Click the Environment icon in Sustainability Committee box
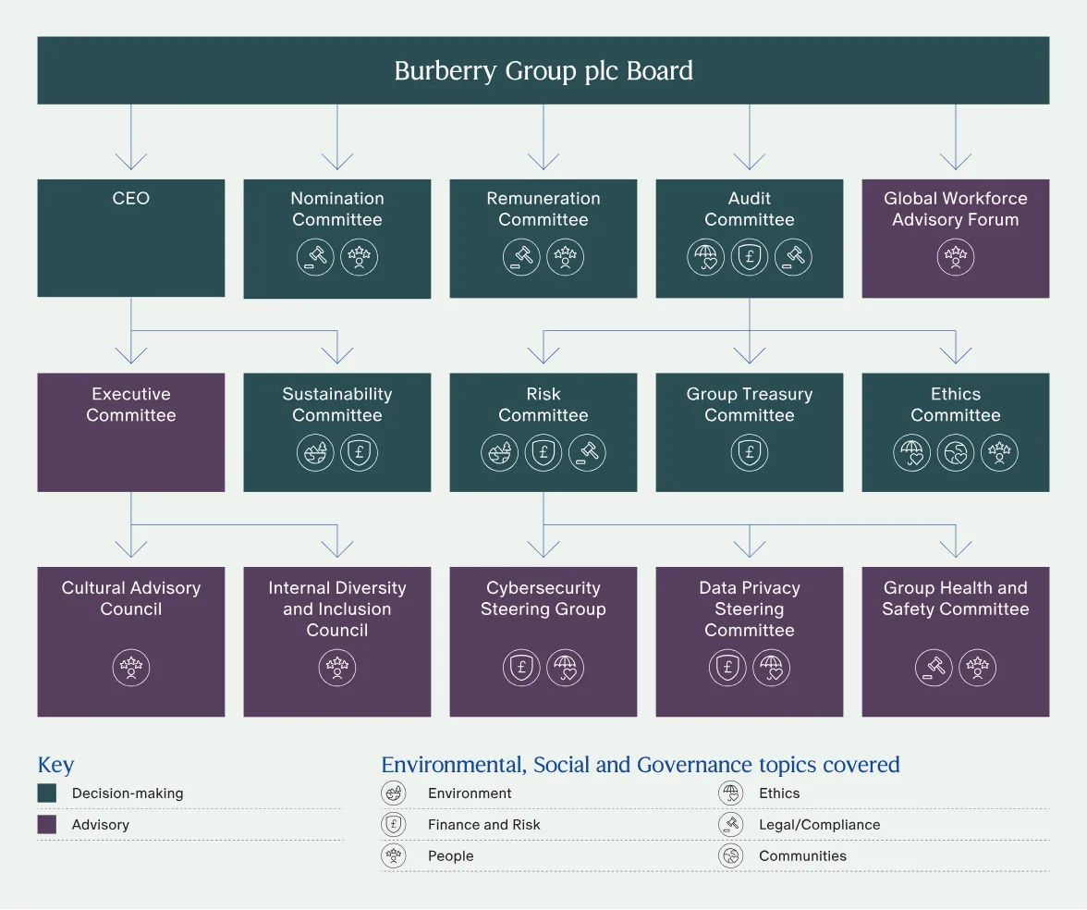 click(315, 452)
